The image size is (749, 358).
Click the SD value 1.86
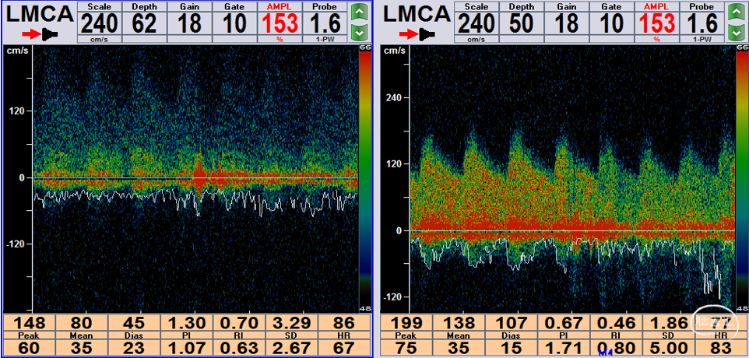pyautogui.click(x=668, y=323)
